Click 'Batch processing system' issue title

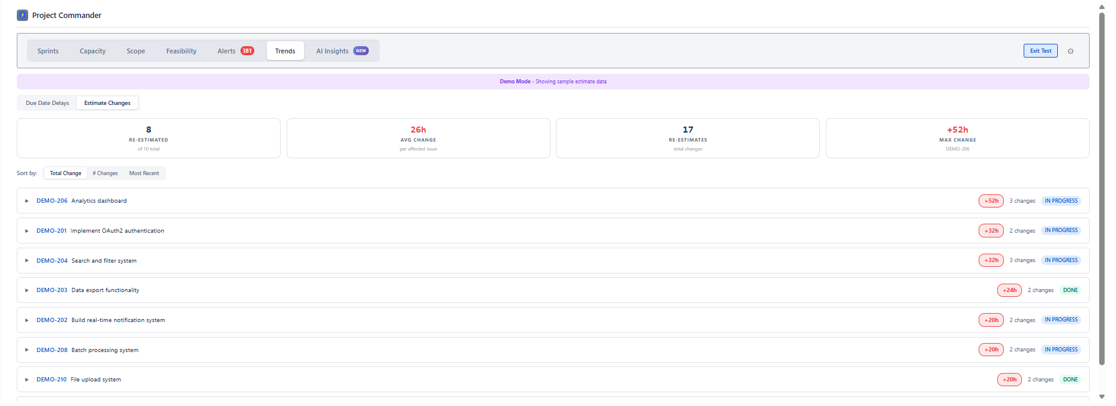coord(105,350)
